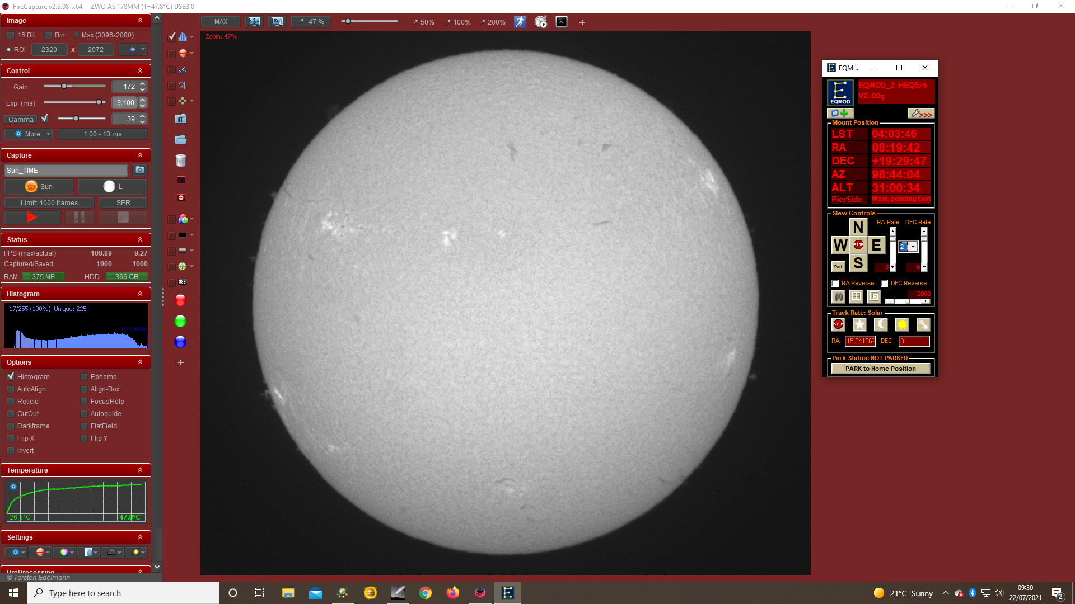Viewport: 1075px width, 604px height.
Task: Click the blue open-folder icon
Action: tap(181, 139)
